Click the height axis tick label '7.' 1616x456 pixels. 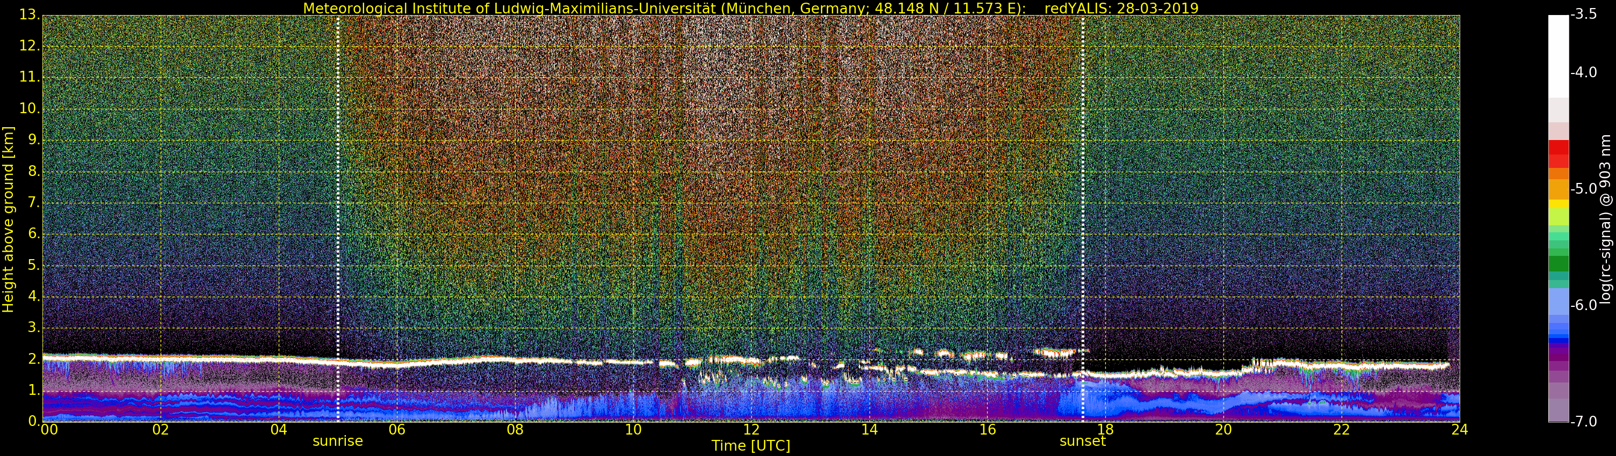[33, 202]
